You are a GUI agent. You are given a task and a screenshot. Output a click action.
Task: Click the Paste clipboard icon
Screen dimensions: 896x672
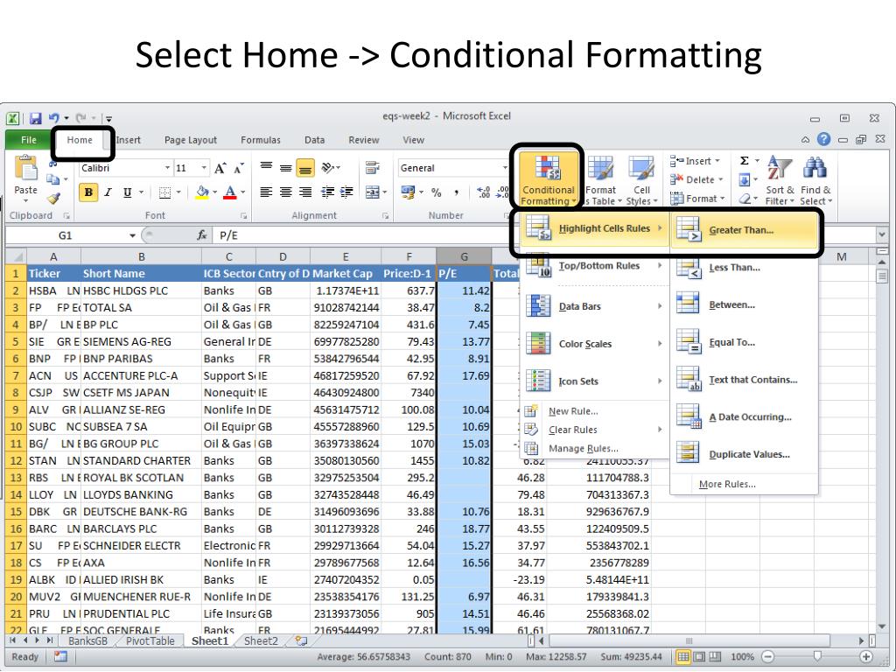[x=25, y=169]
